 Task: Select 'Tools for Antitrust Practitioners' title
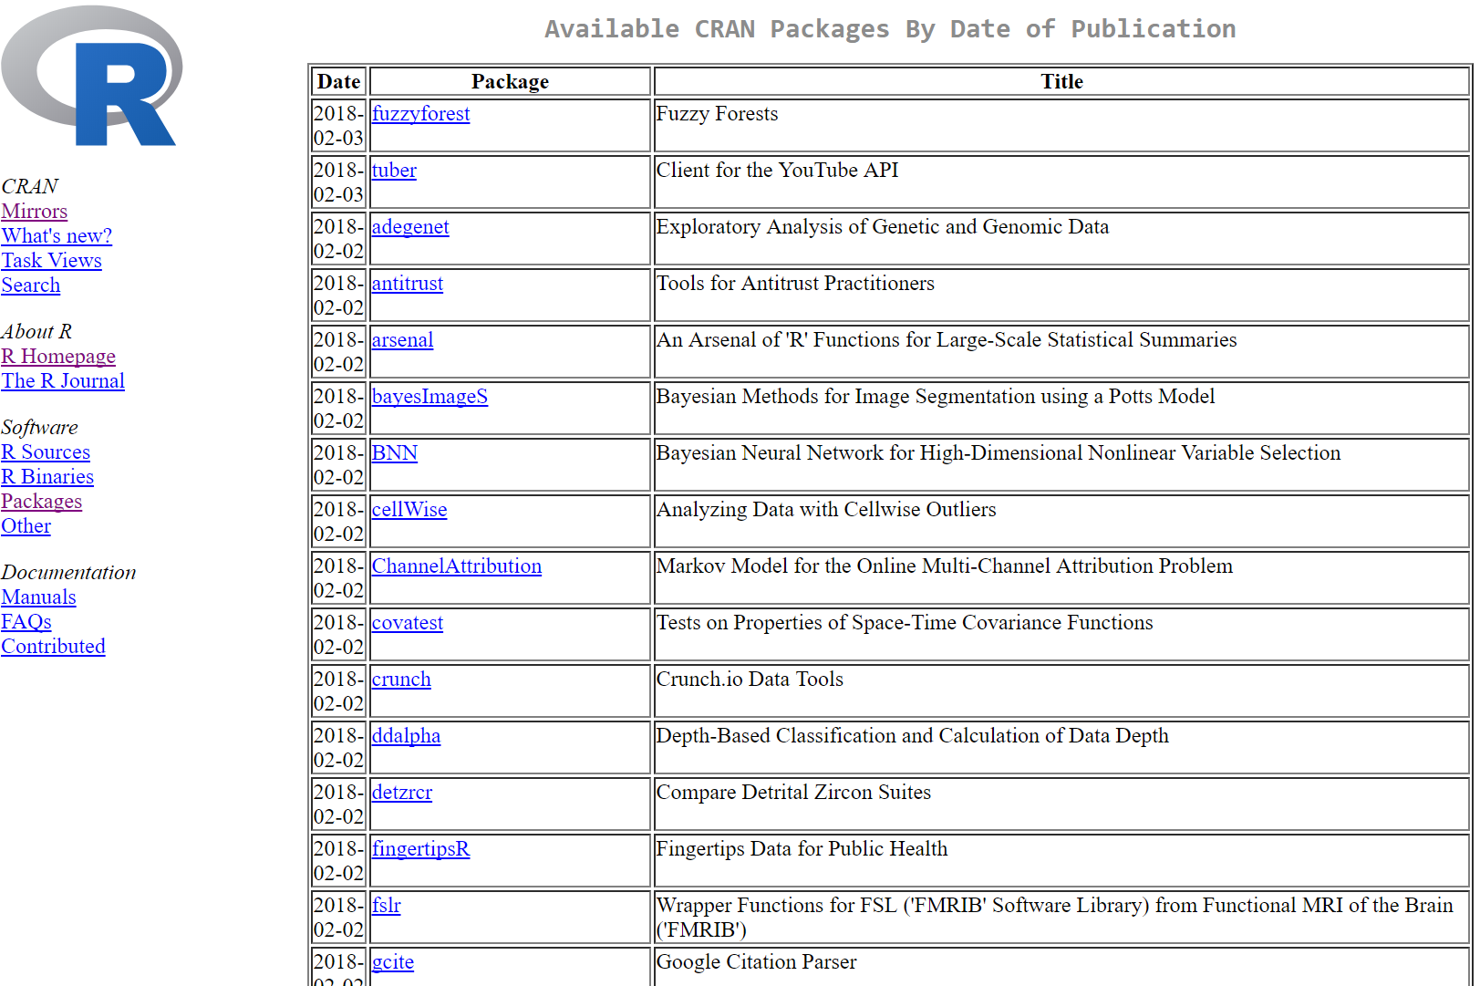click(x=795, y=284)
